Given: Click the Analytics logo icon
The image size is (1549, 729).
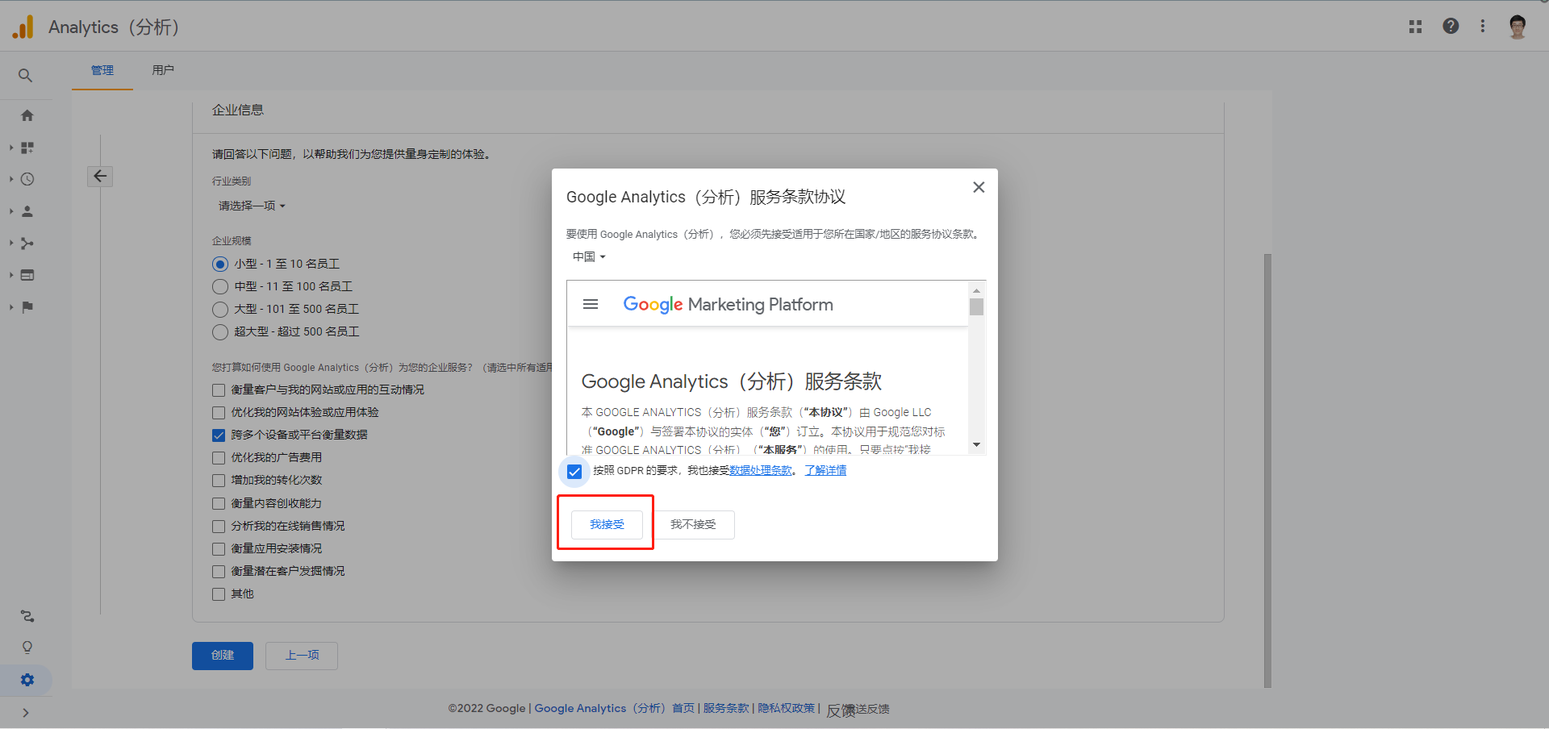Looking at the screenshot, I should pos(23,27).
